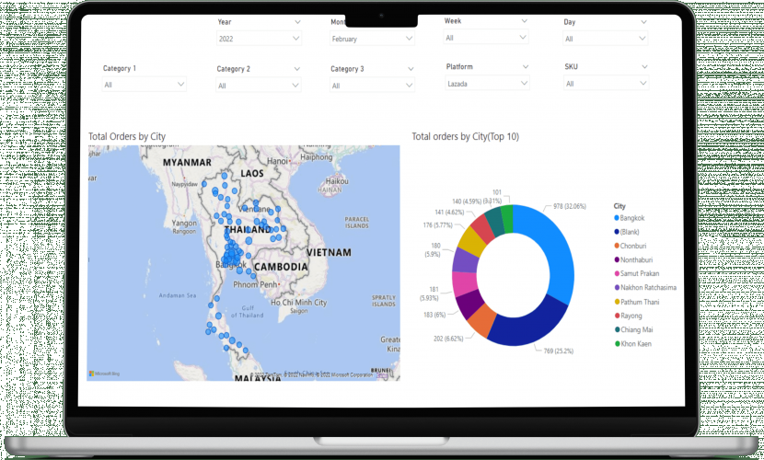Image resolution: width=764 pixels, height=460 pixels.
Task: Select the yellow Pathum Thani donut slice
Action: click(x=472, y=241)
